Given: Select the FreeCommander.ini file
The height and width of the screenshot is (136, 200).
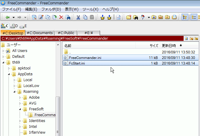Looking at the screenshot, I should [131, 58].
